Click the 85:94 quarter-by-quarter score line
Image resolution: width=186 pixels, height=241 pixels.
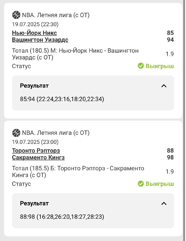[62, 99]
